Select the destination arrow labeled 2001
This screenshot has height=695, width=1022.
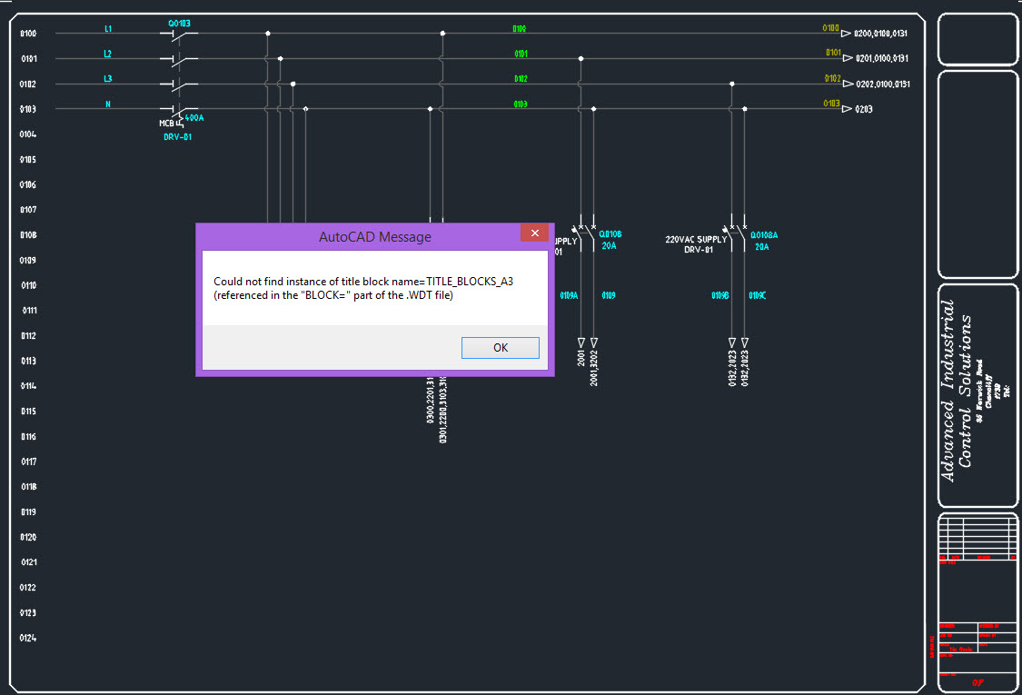pyautogui.click(x=581, y=343)
